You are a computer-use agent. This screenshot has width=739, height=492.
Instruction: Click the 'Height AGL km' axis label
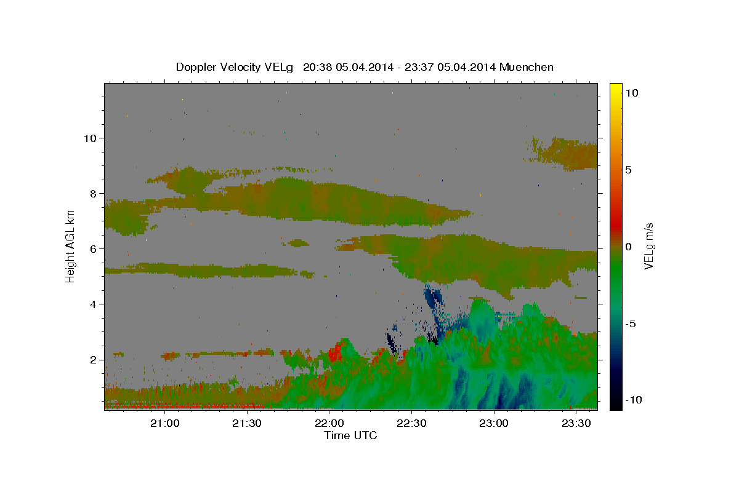[71, 246]
